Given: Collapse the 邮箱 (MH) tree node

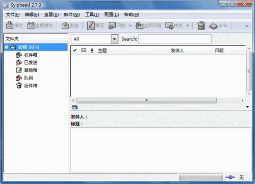Looking at the screenshot, I should tap(7, 47).
